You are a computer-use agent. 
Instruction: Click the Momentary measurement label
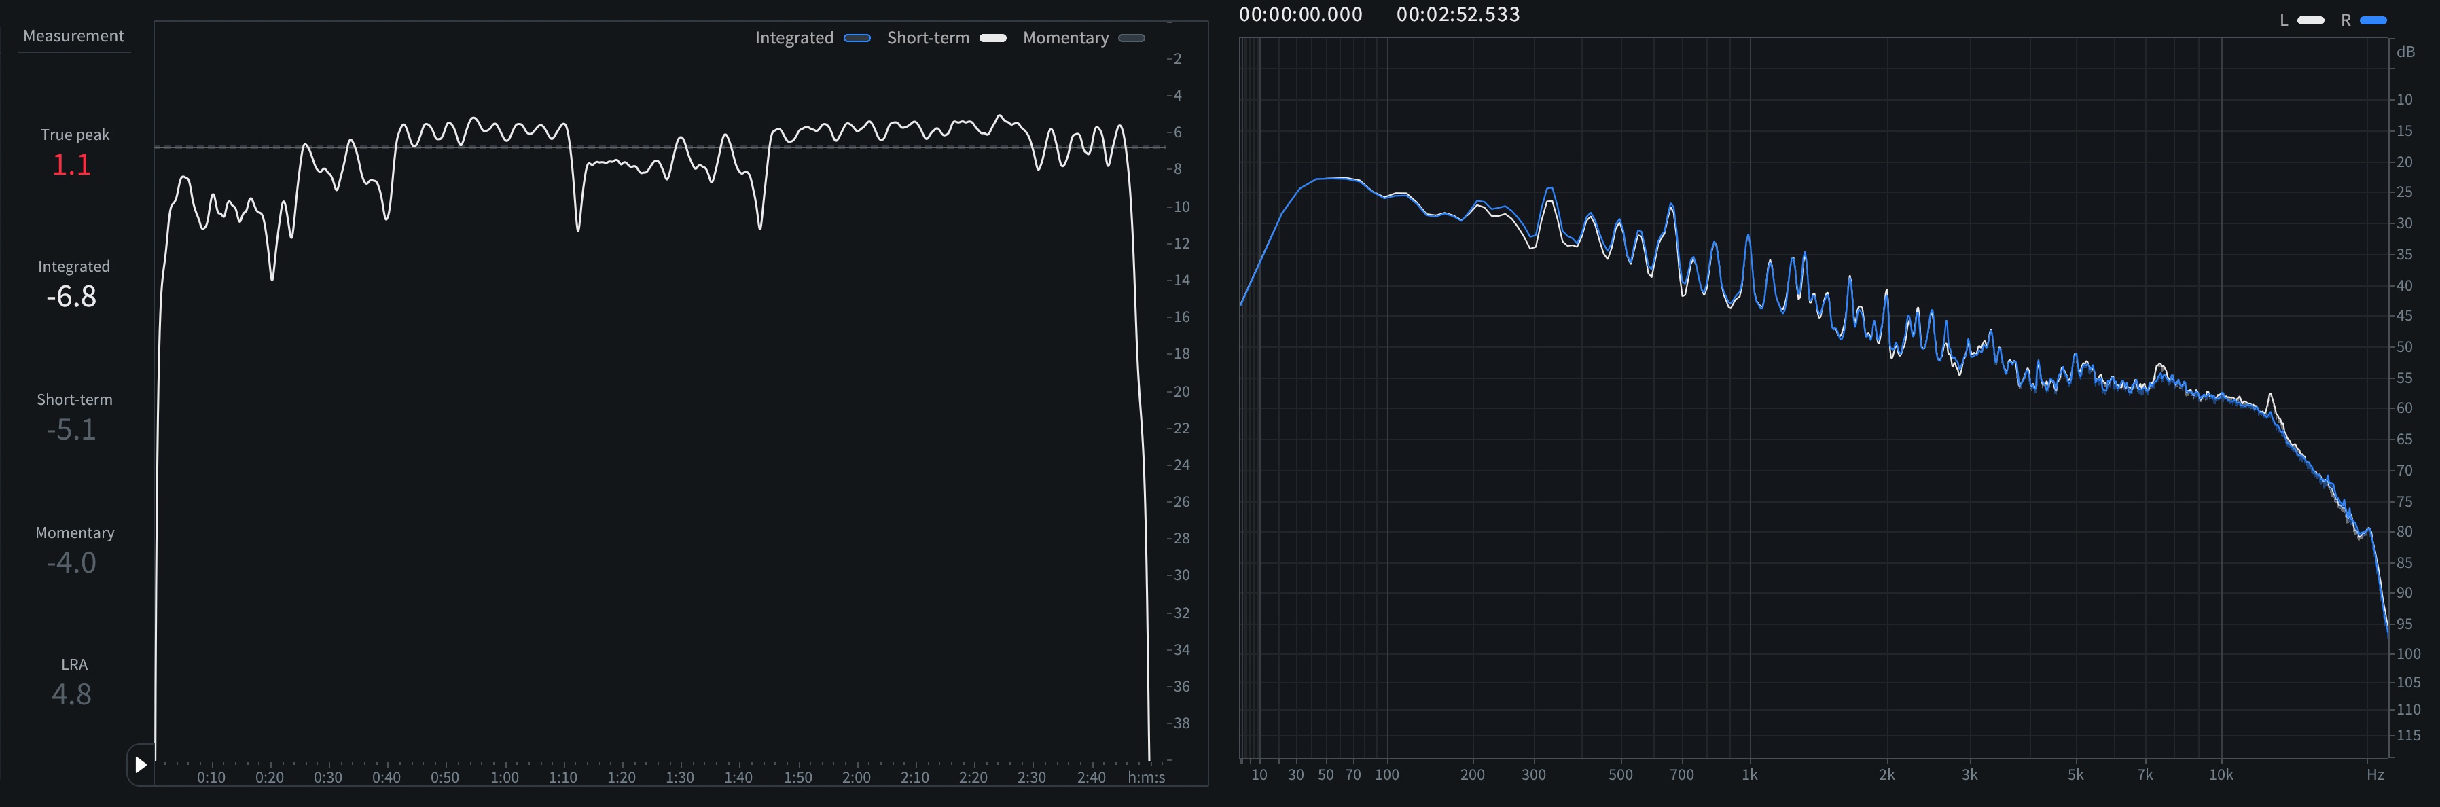coord(75,533)
